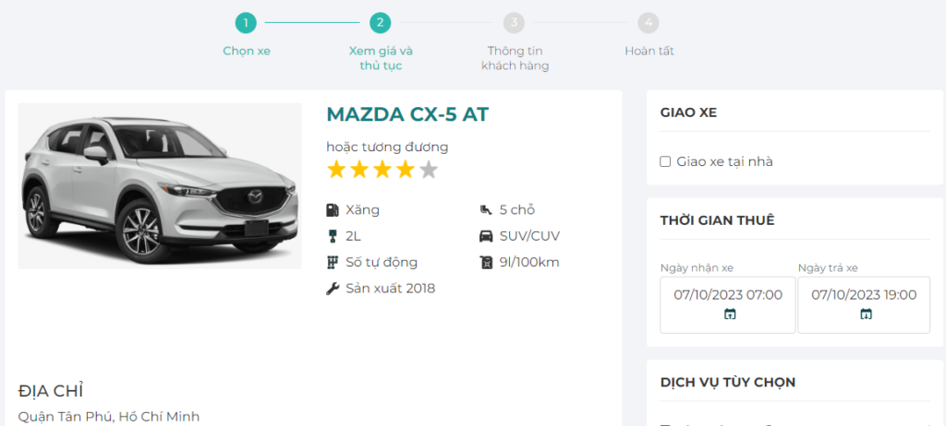
Task: Click the car icon beside SUV/CUV
Action: pos(486,236)
